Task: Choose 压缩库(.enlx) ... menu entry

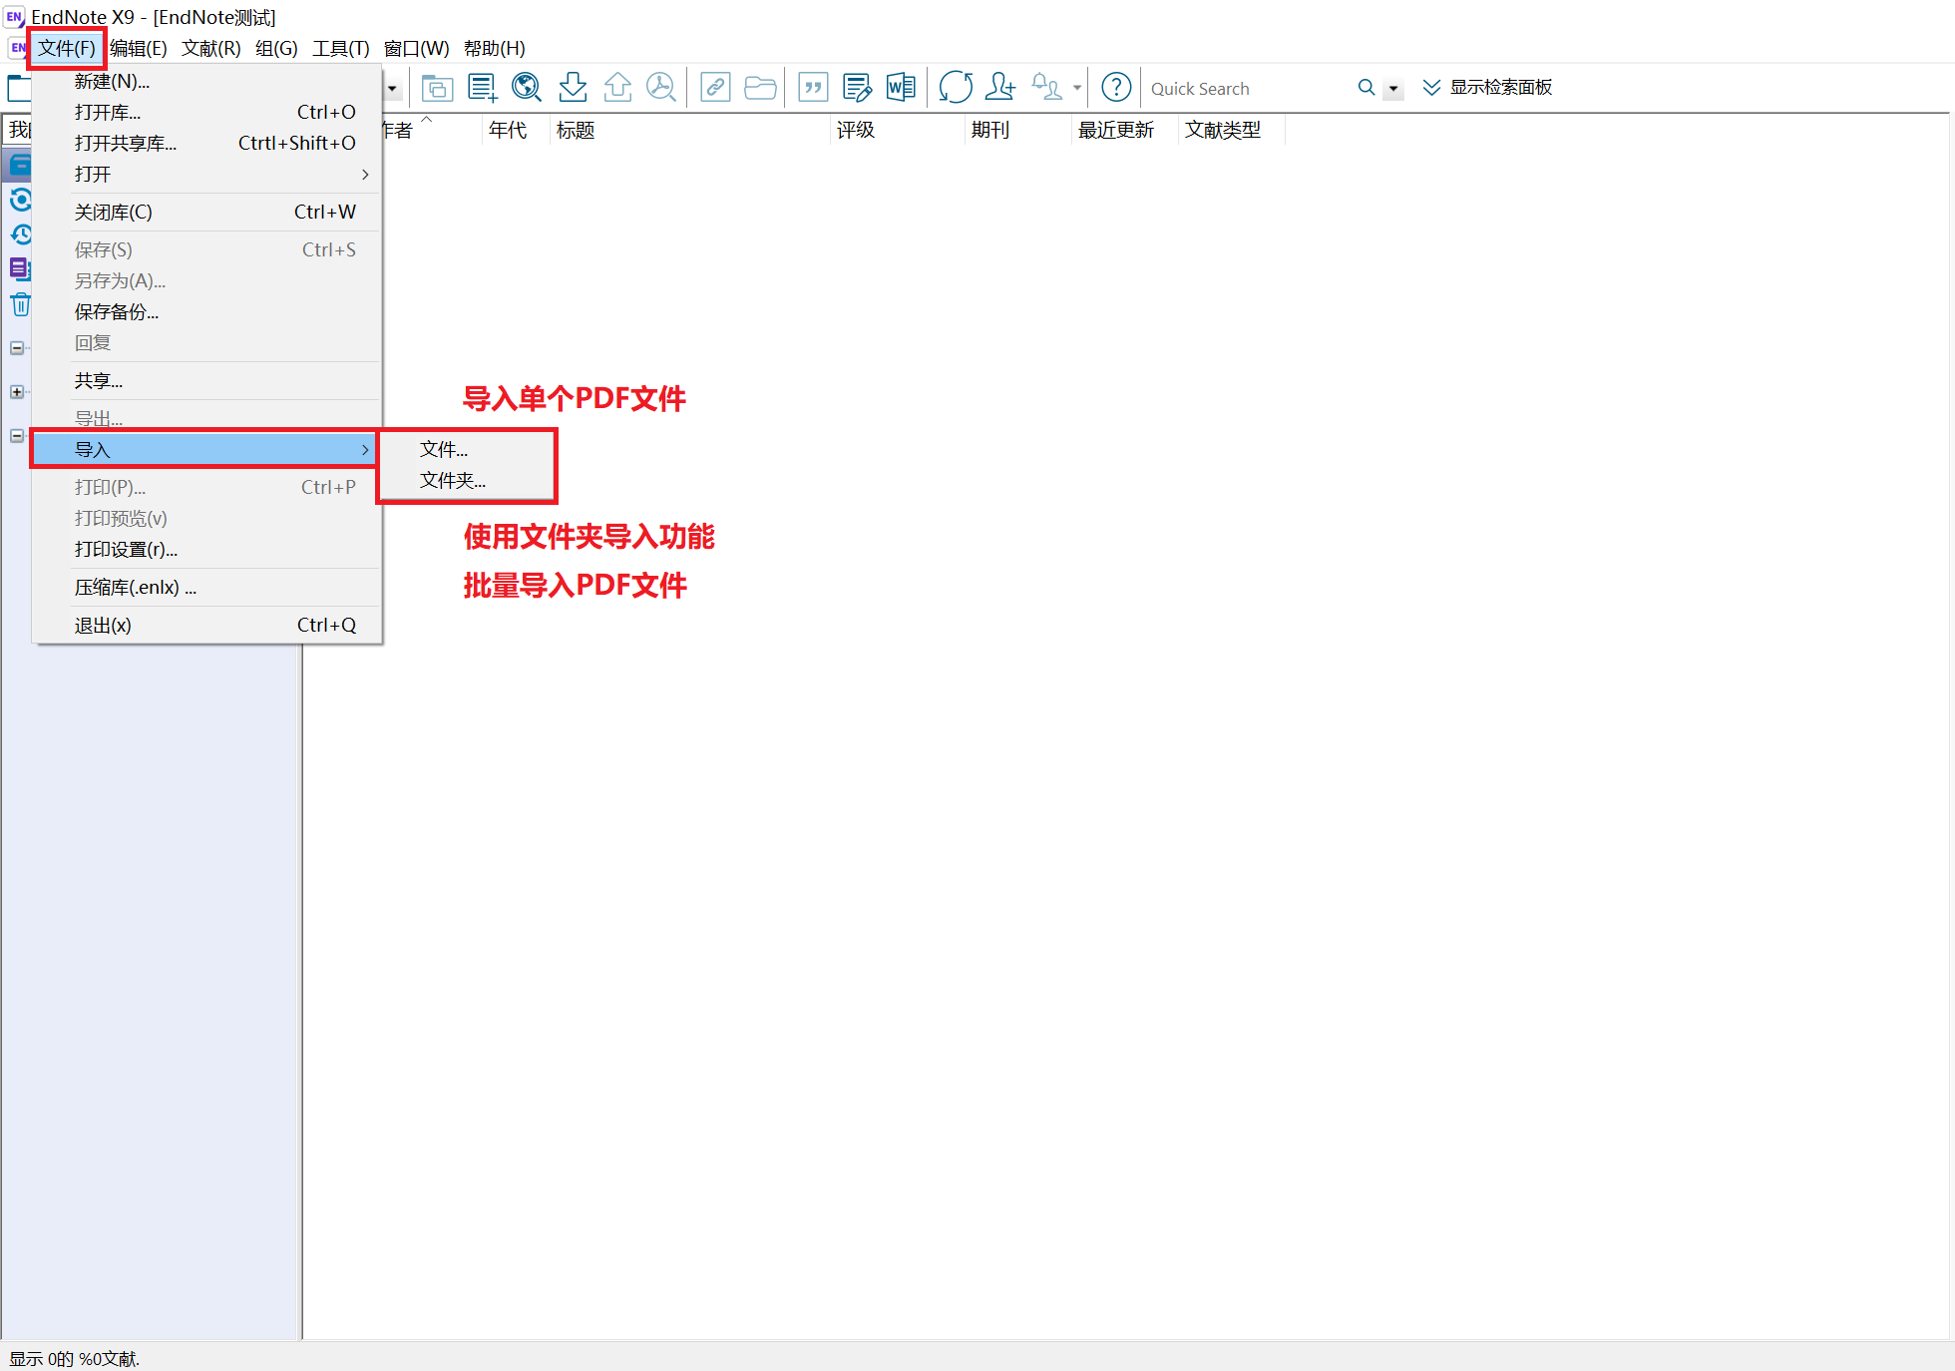Action: 206,588
